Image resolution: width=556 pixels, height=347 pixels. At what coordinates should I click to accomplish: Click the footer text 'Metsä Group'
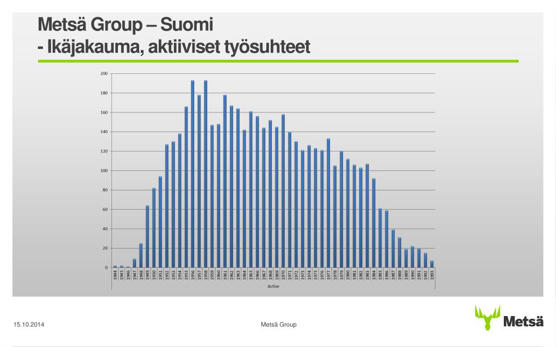point(278,324)
